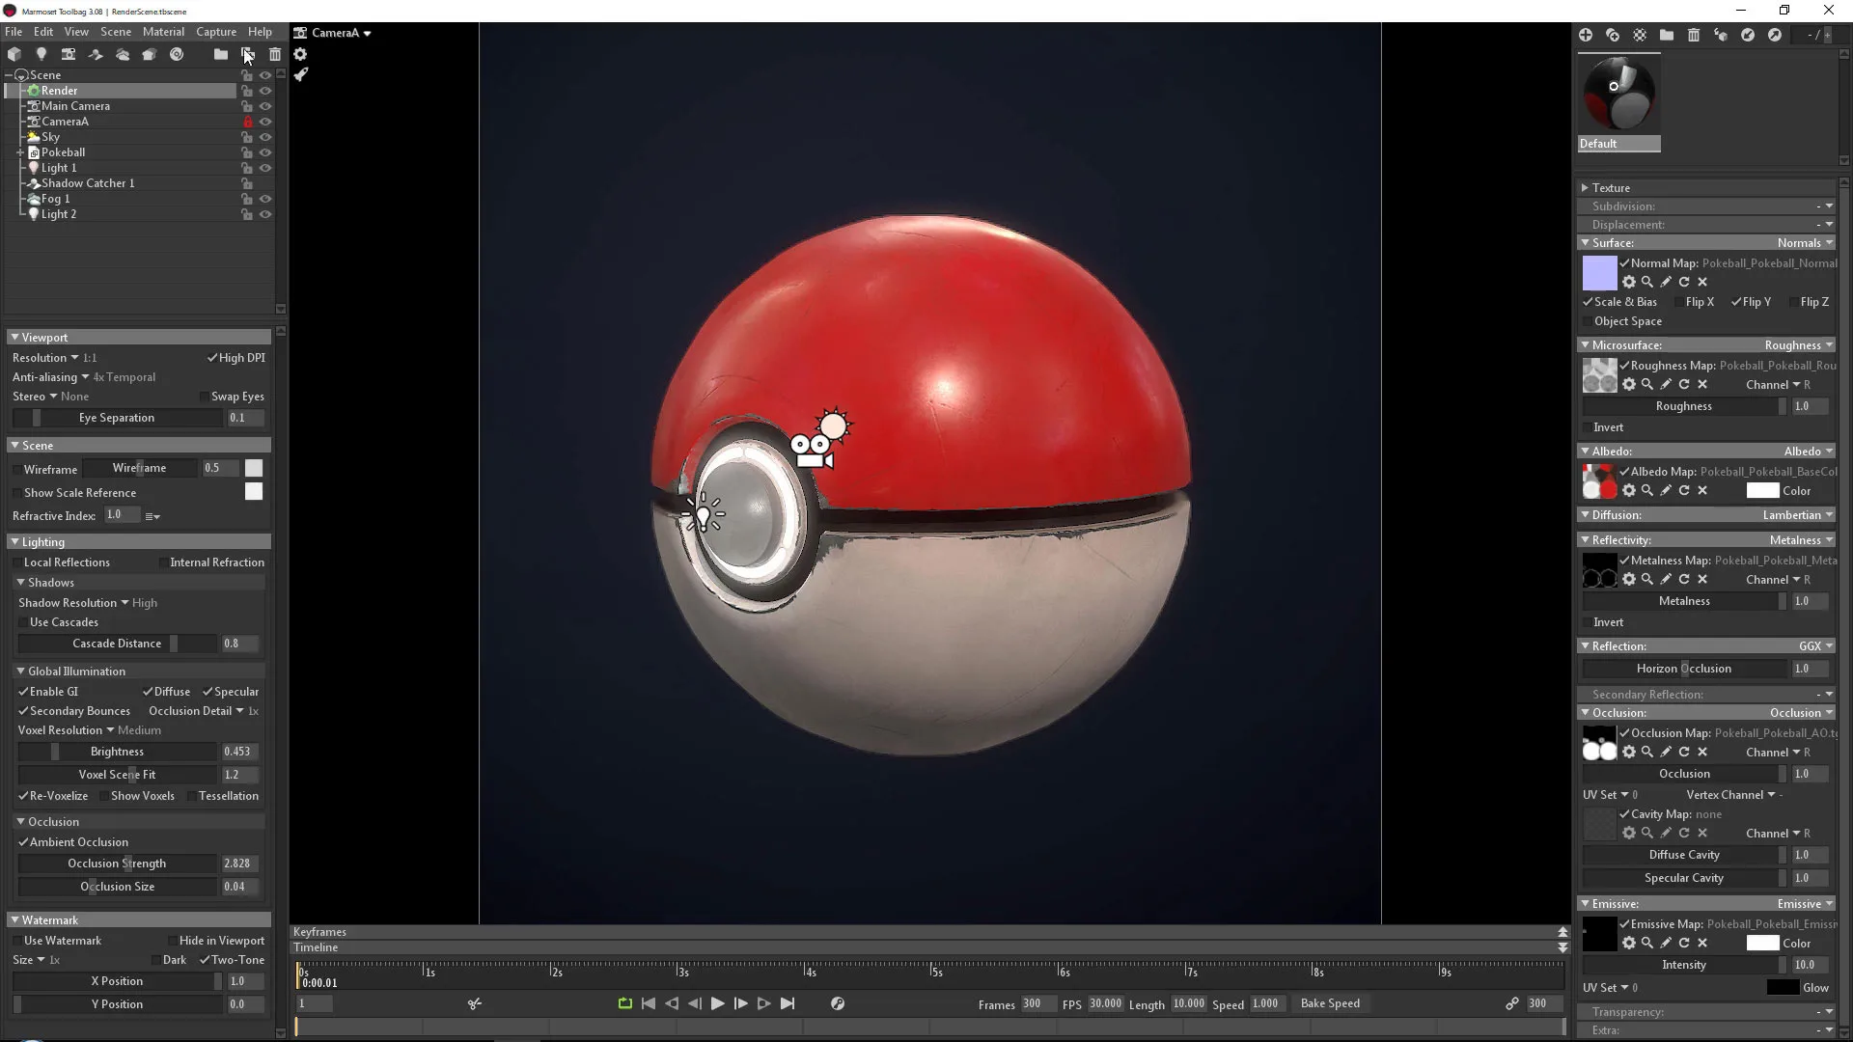Hide the Sky object with its eye icon
Image resolution: width=1853 pixels, height=1042 pixels.
point(265,137)
